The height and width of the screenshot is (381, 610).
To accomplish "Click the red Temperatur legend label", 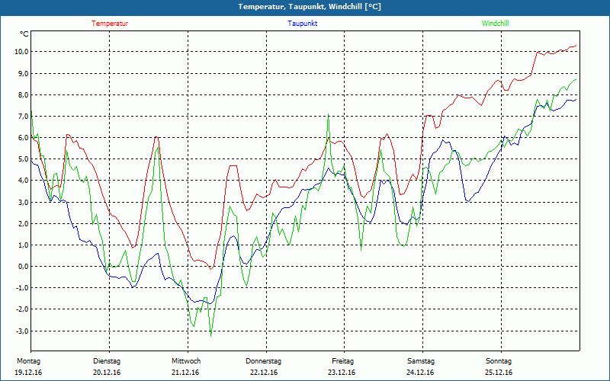I will [x=110, y=24].
